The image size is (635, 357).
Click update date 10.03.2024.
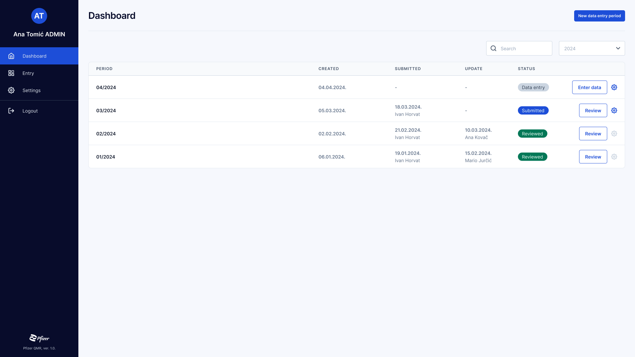click(478, 130)
